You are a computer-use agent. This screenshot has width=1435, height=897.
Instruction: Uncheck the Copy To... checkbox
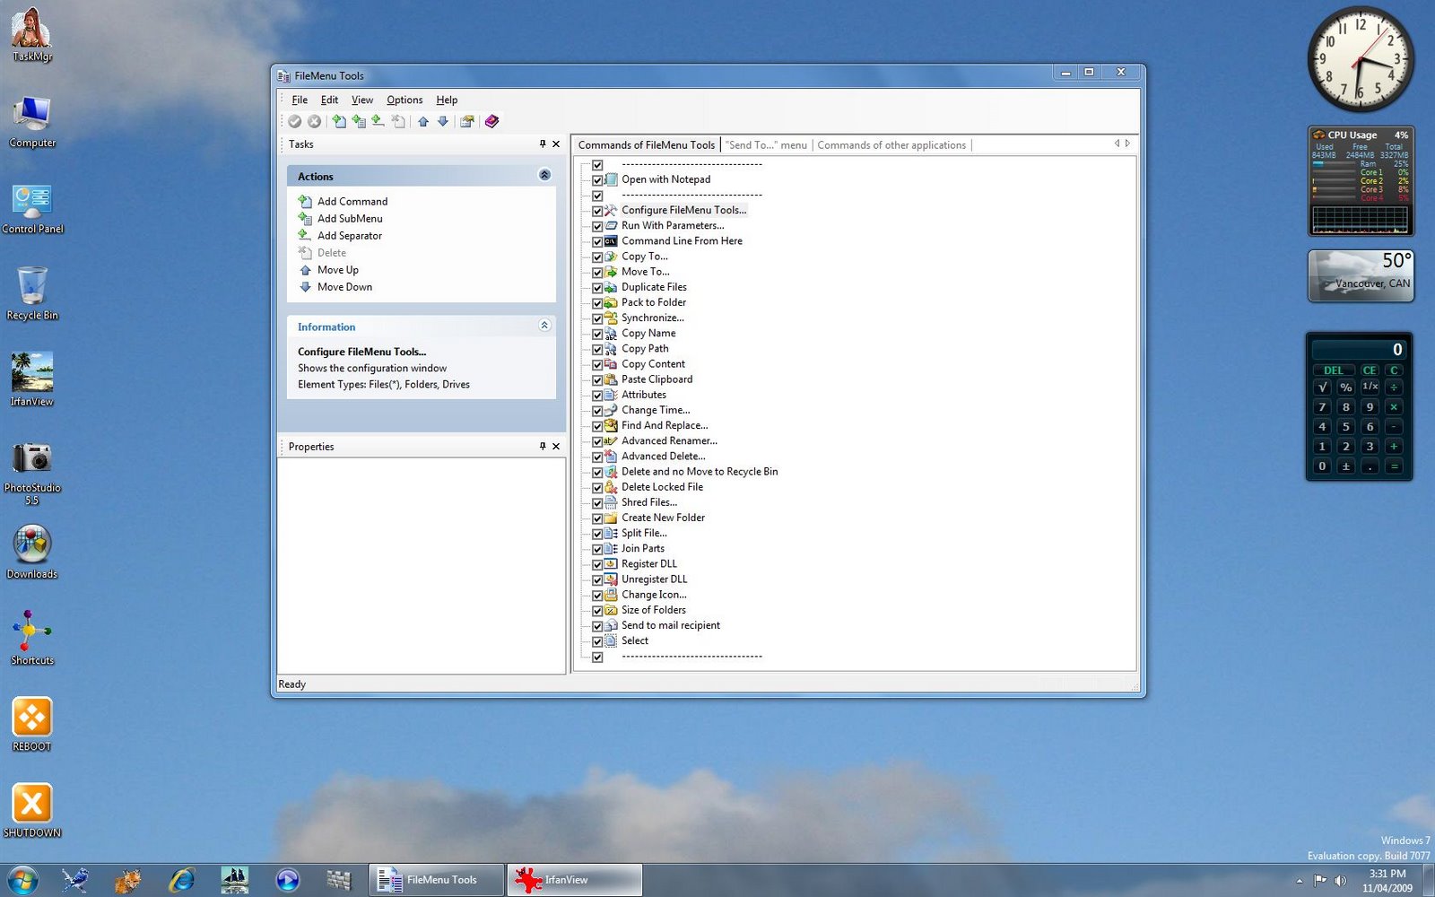pyautogui.click(x=597, y=257)
